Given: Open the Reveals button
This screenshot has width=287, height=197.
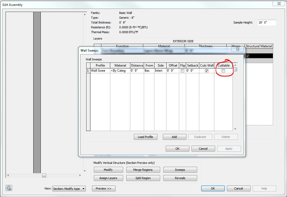Looking at the screenshot, I should pos(180,178).
